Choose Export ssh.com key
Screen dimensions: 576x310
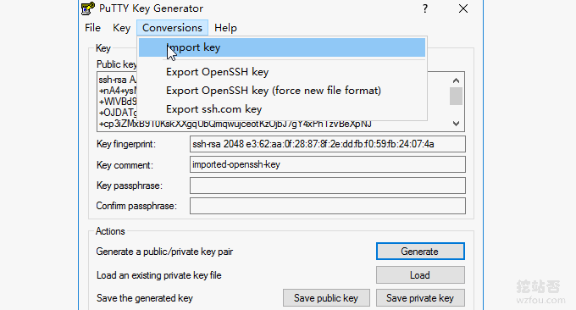pos(282,109)
